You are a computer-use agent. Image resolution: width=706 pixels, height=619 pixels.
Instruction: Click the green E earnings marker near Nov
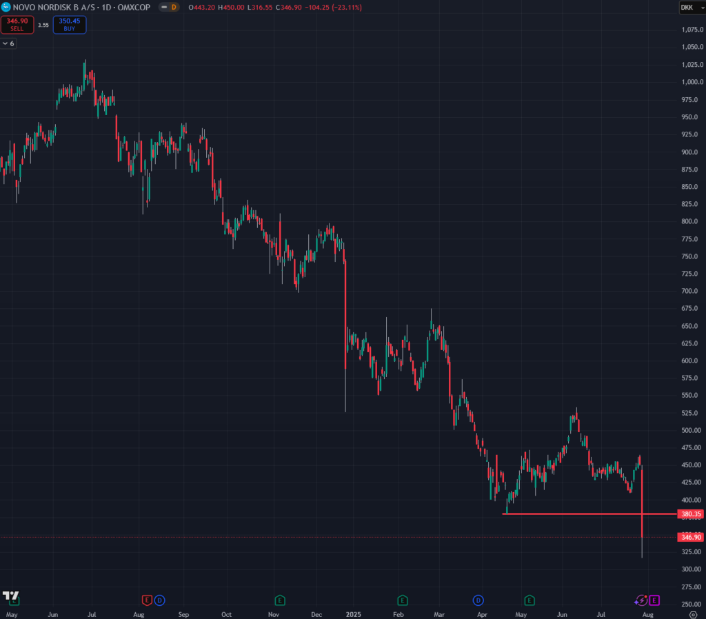[x=280, y=600]
